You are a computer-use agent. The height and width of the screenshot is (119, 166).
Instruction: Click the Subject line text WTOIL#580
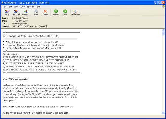pyautogui.click(x=30, y=26)
